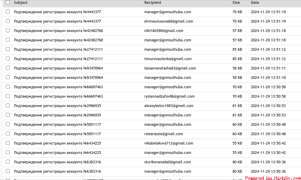The height and width of the screenshot is (180, 301).
Task: Click recipient raisarassia@gmail.com
Action: click(163, 134)
